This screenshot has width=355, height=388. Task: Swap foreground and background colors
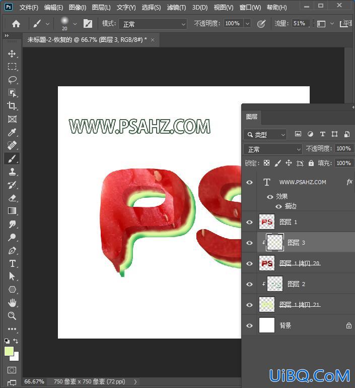pyautogui.click(x=16, y=341)
